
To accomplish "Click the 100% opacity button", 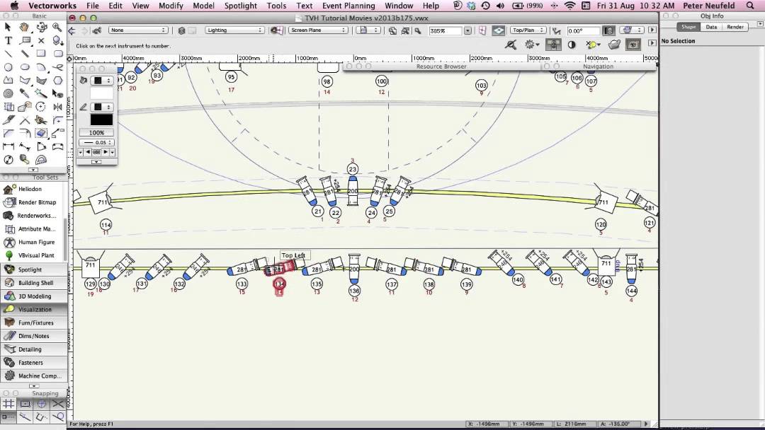I will (x=96, y=132).
